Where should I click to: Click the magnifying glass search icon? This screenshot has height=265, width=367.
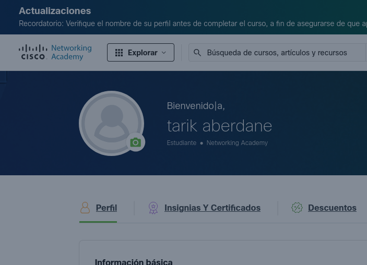point(197,53)
